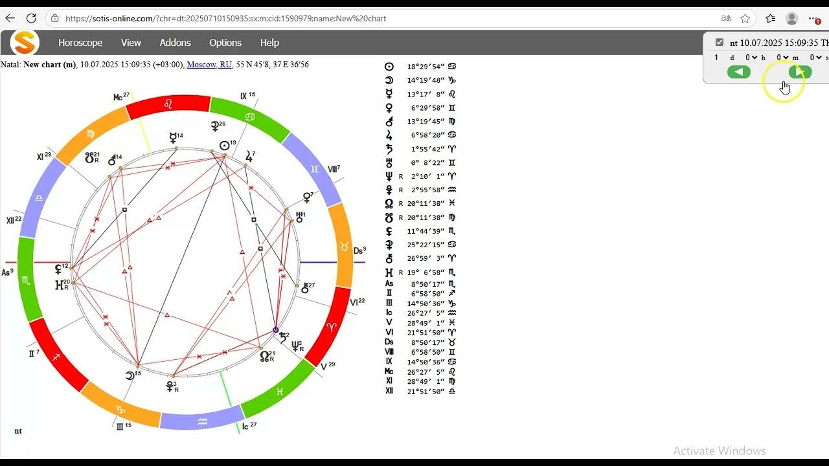Click the days value field in step panel

716,58
